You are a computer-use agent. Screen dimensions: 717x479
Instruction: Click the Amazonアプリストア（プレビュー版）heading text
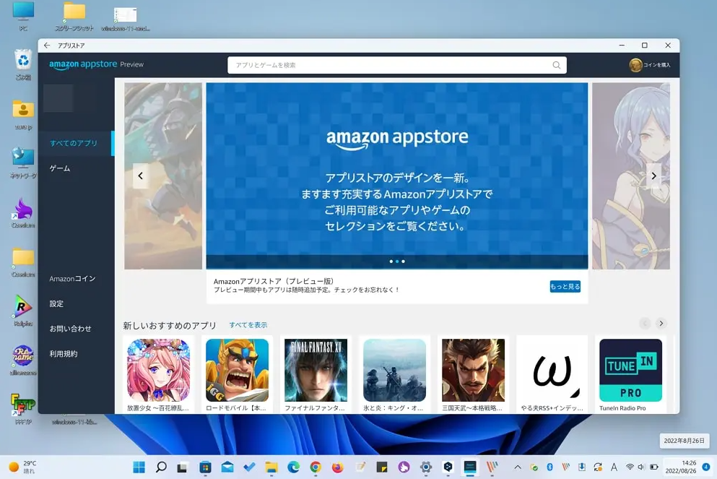point(274,281)
